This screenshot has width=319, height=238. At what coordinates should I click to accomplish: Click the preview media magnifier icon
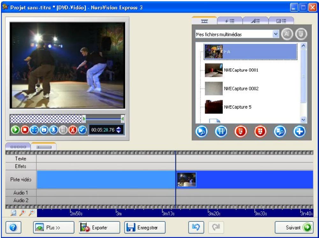coord(201,131)
